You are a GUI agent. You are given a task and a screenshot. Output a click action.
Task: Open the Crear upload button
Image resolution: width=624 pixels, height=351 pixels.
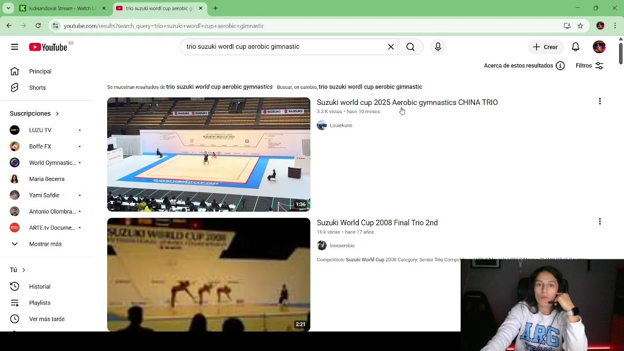545,47
